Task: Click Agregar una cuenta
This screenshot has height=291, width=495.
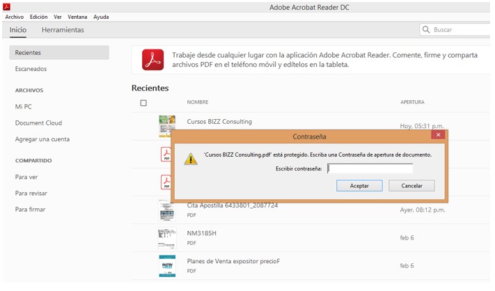Action: pos(42,139)
